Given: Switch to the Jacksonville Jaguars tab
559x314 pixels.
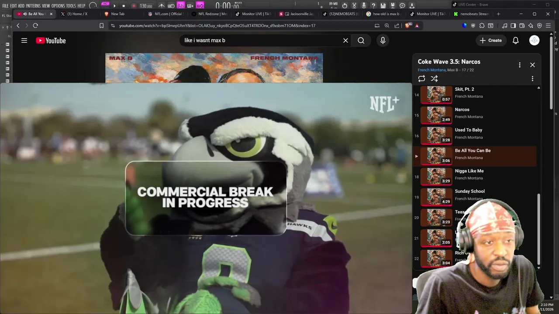Looking at the screenshot, I should pyautogui.click(x=297, y=14).
